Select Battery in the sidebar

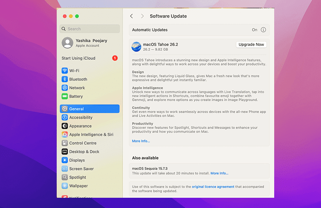(x=89, y=96)
